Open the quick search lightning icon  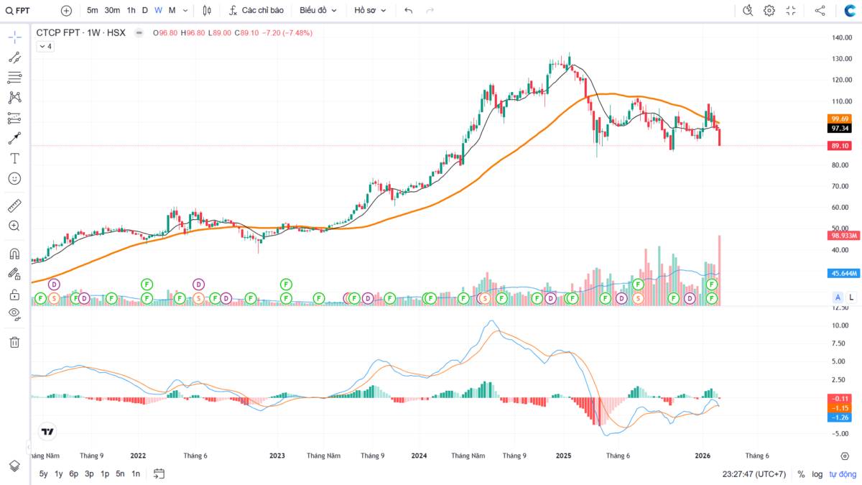tap(748, 11)
